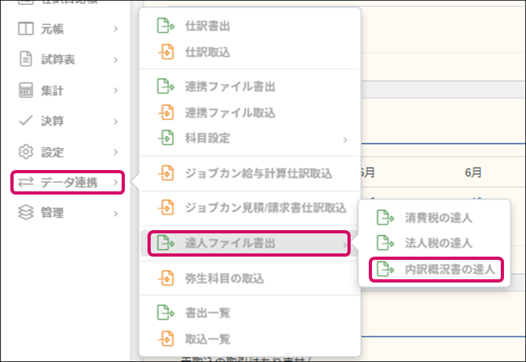Click the import icon beside ジョブカン給与計算仕訳取込
The width and height of the screenshot is (526, 362).
pyautogui.click(x=166, y=173)
